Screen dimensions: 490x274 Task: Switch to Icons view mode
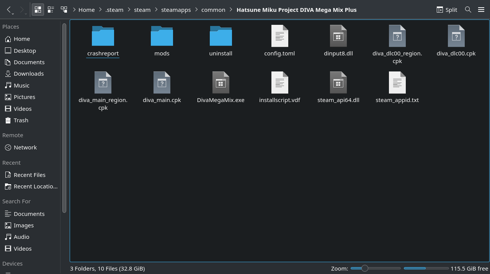38,10
